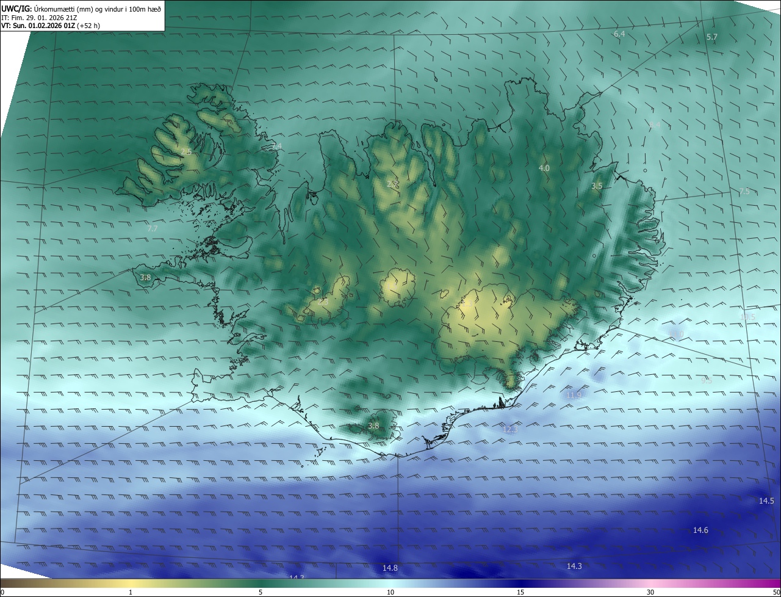
Task: Click the 7.7 value label over Breiðafjörður bay
Action: (153, 229)
